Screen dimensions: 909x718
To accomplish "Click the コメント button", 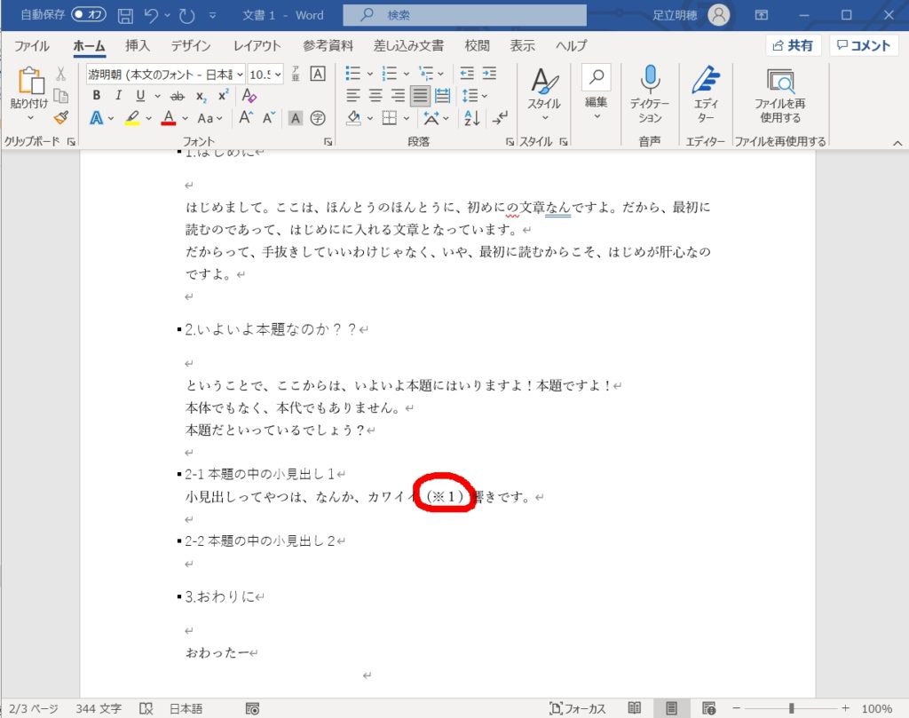I will click(x=864, y=45).
